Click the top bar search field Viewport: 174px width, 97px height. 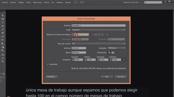point(153,2)
